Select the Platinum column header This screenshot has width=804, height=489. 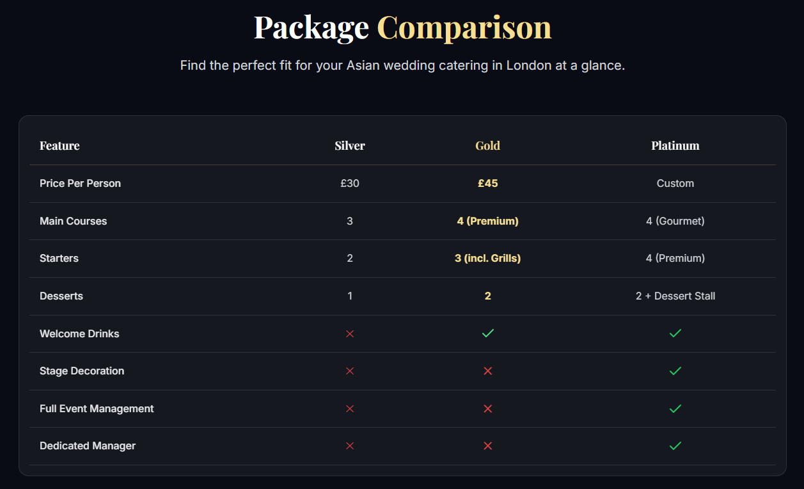(x=675, y=146)
